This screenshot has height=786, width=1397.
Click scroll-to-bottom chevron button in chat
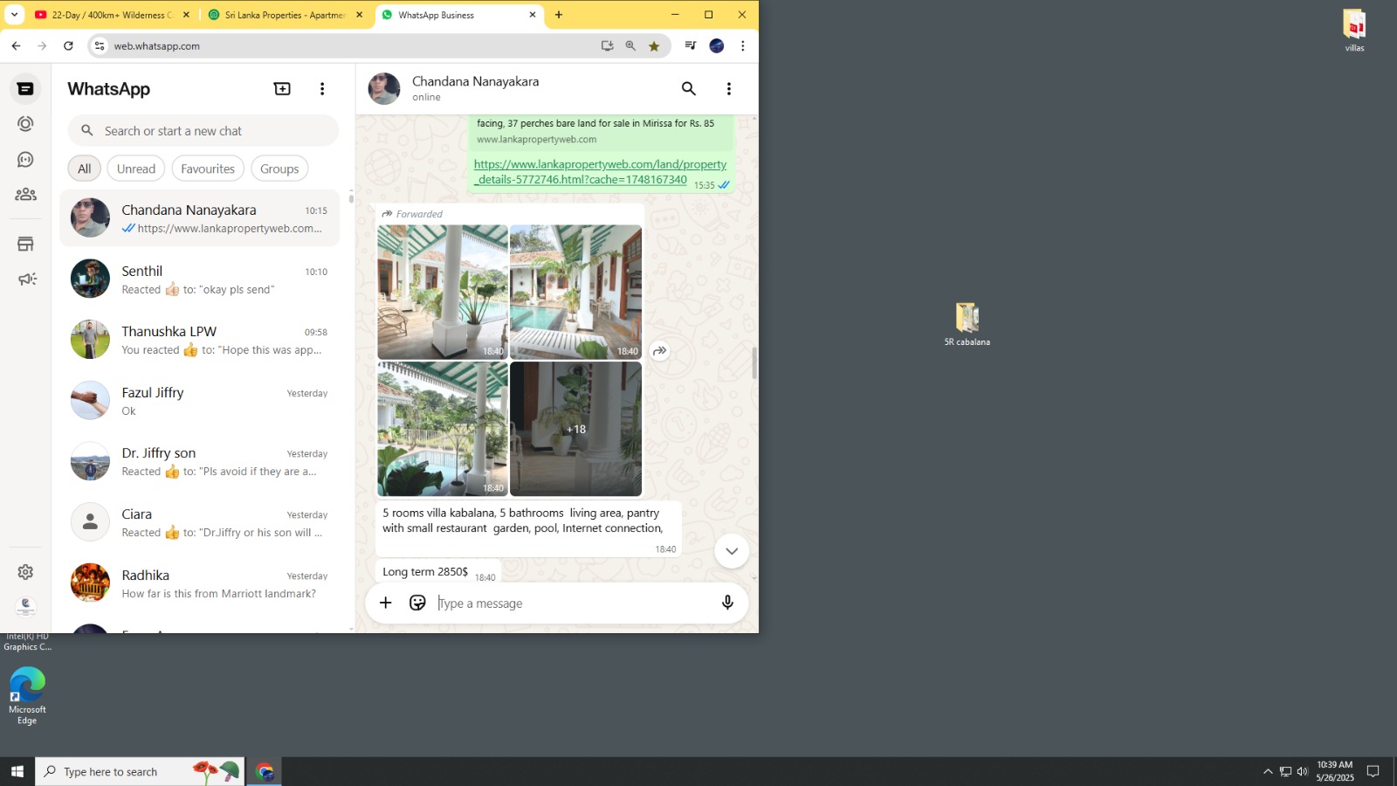(731, 551)
